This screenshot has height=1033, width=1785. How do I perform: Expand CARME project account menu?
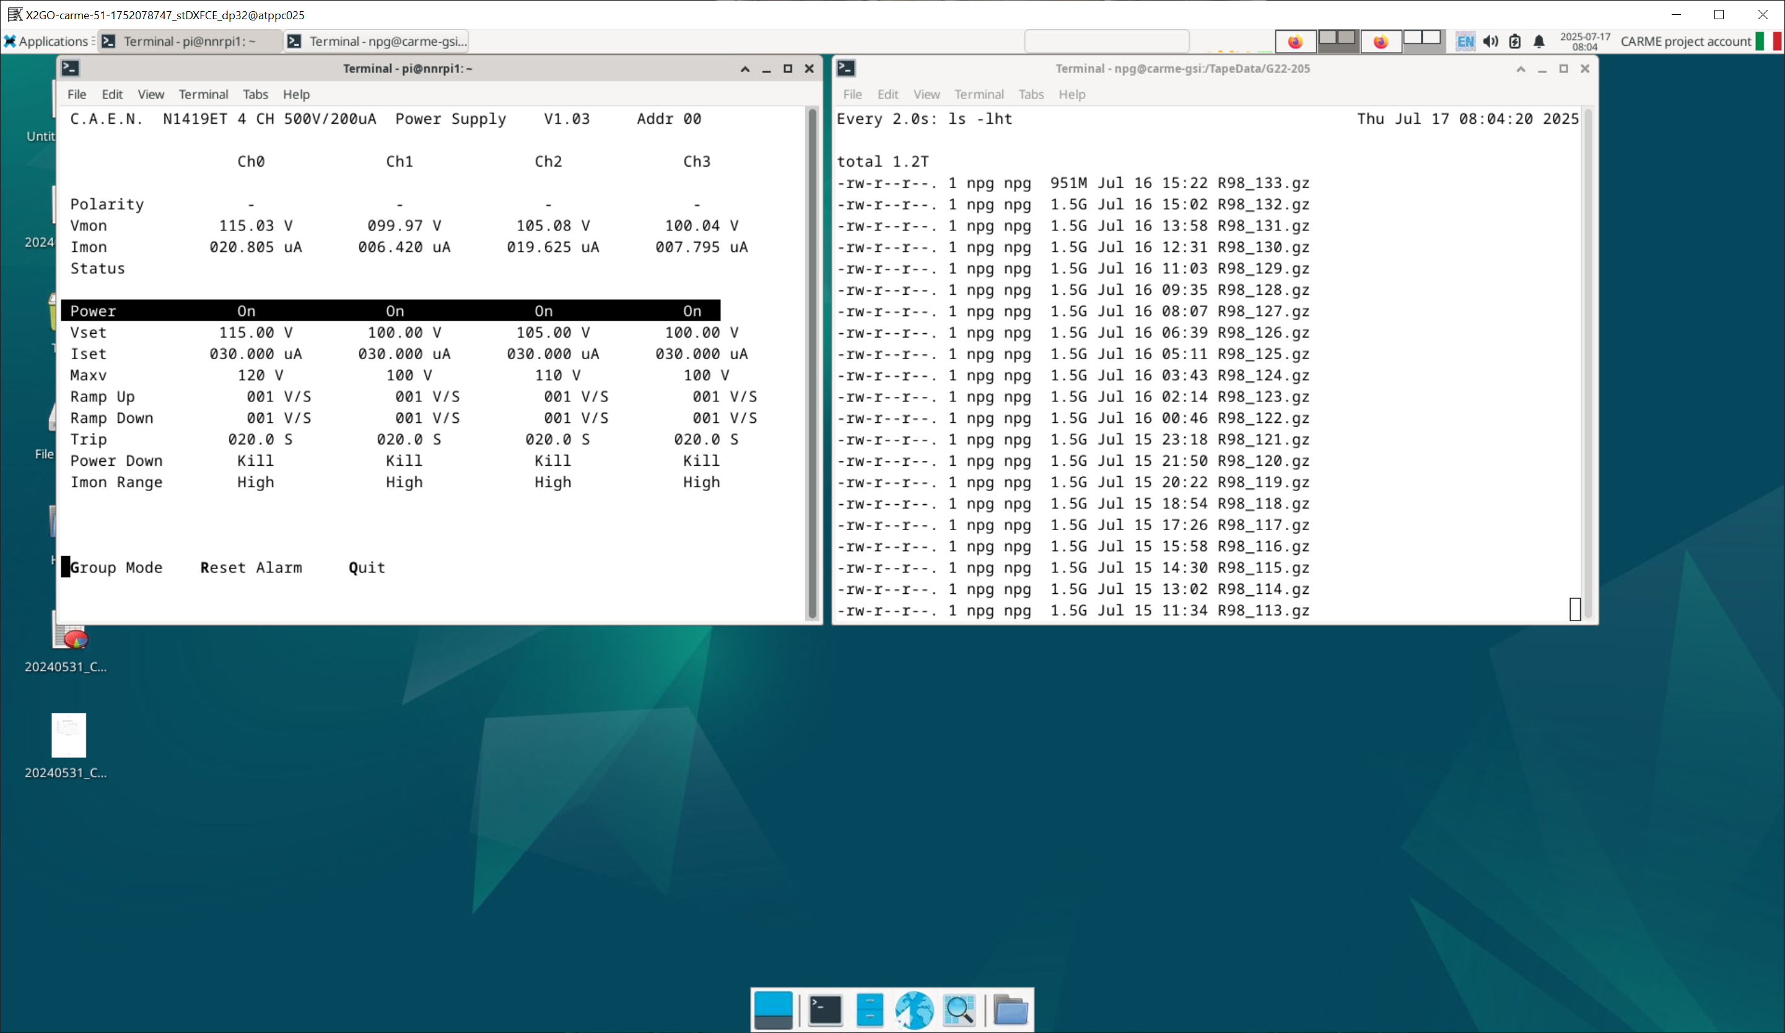click(1685, 41)
